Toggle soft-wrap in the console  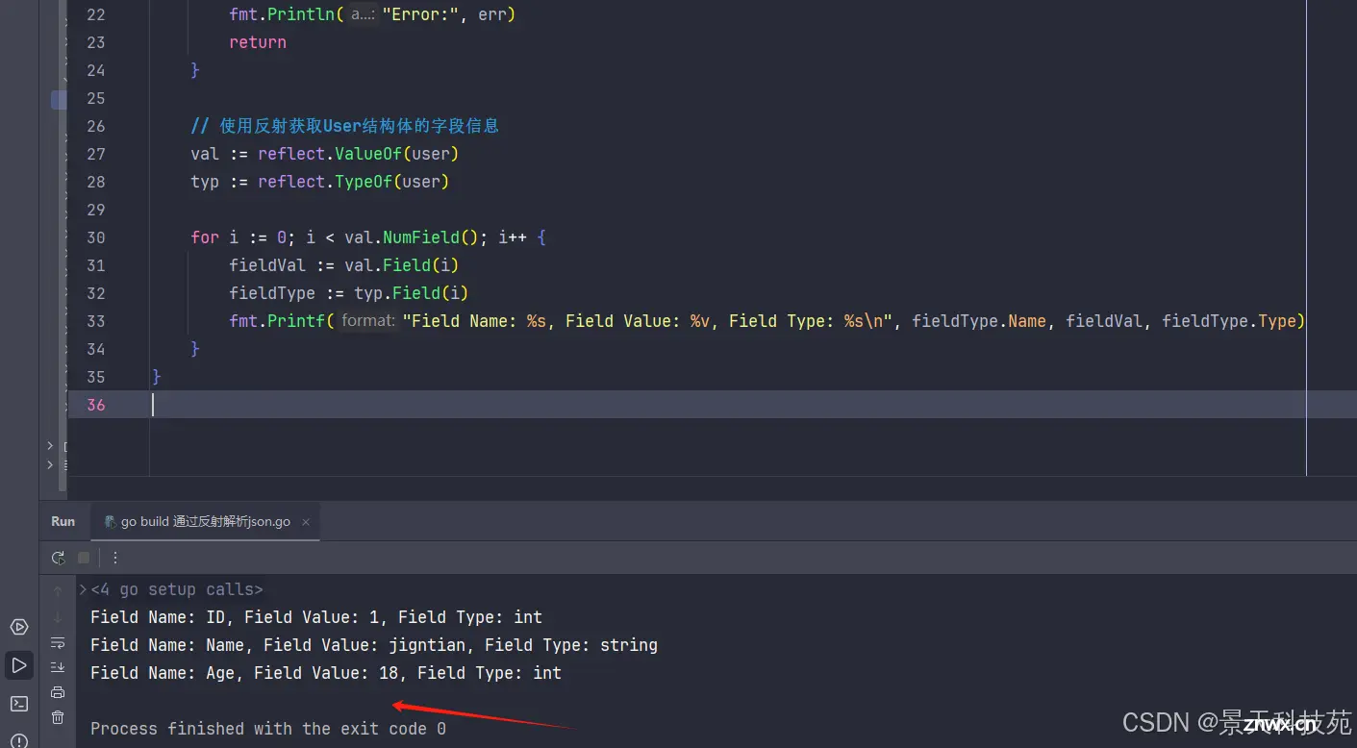[58, 642]
